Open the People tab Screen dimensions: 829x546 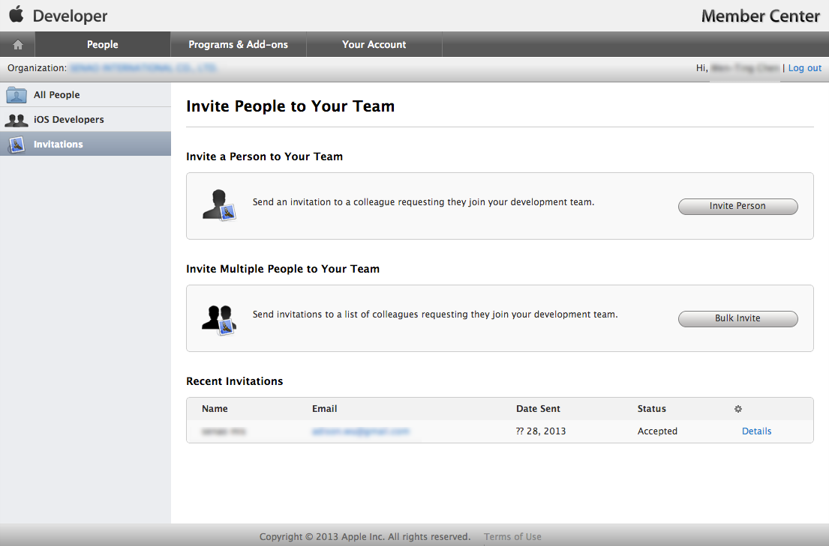(x=103, y=44)
